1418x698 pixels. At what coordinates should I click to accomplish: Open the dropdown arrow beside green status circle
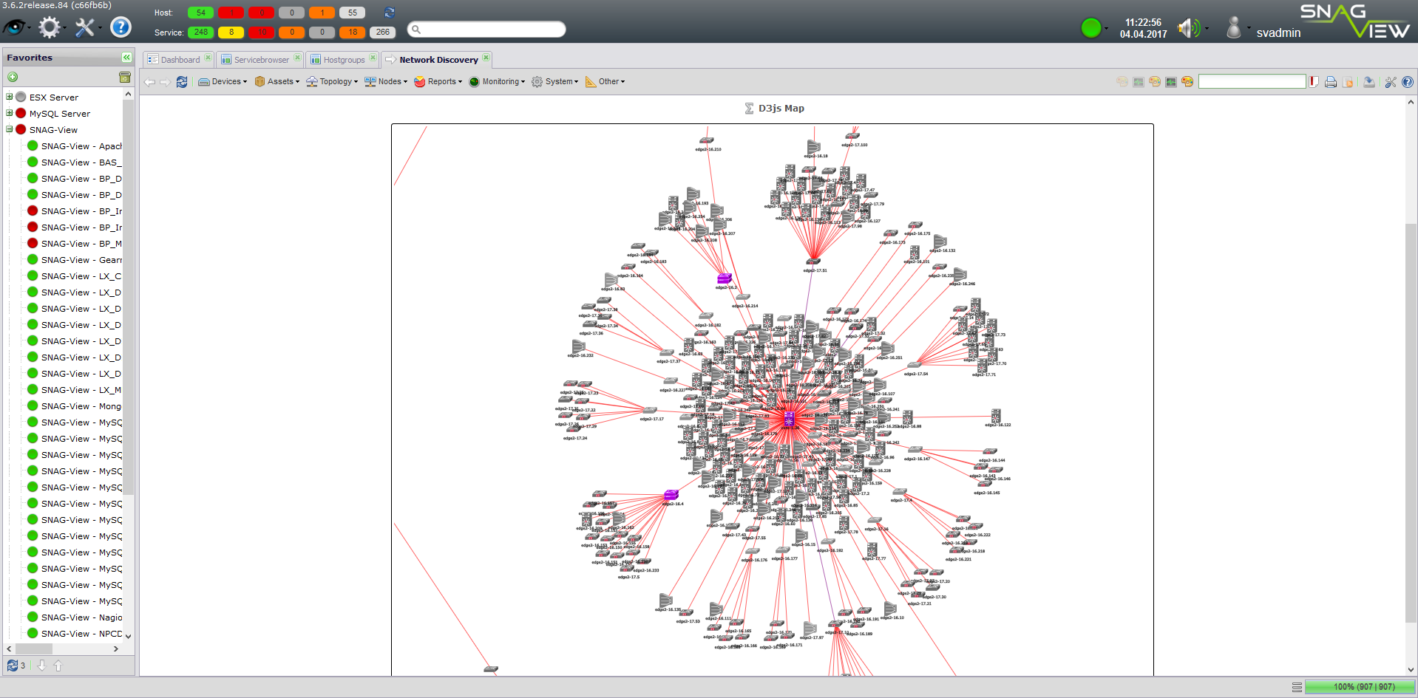coord(1106,30)
